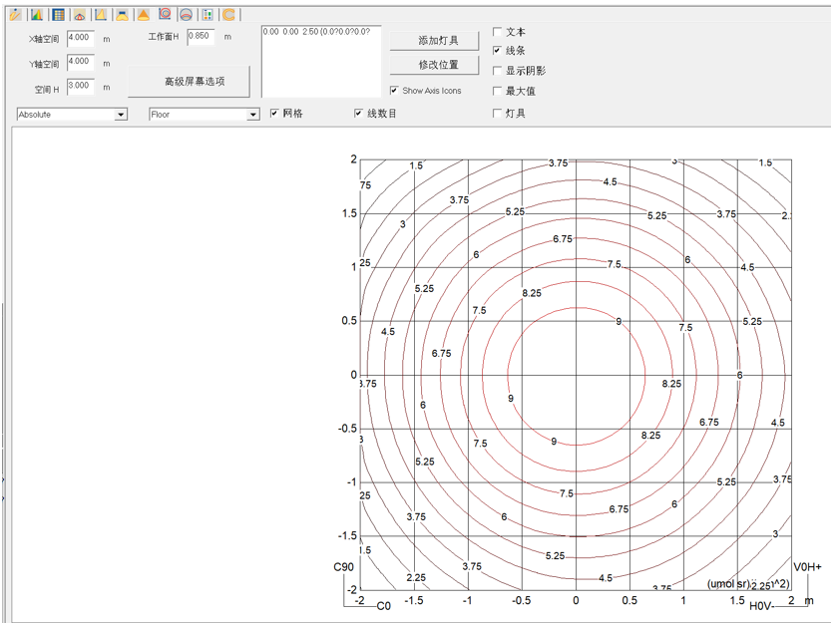Enable the 显示阴影 checkbox
The image size is (834, 623).
tap(498, 71)
